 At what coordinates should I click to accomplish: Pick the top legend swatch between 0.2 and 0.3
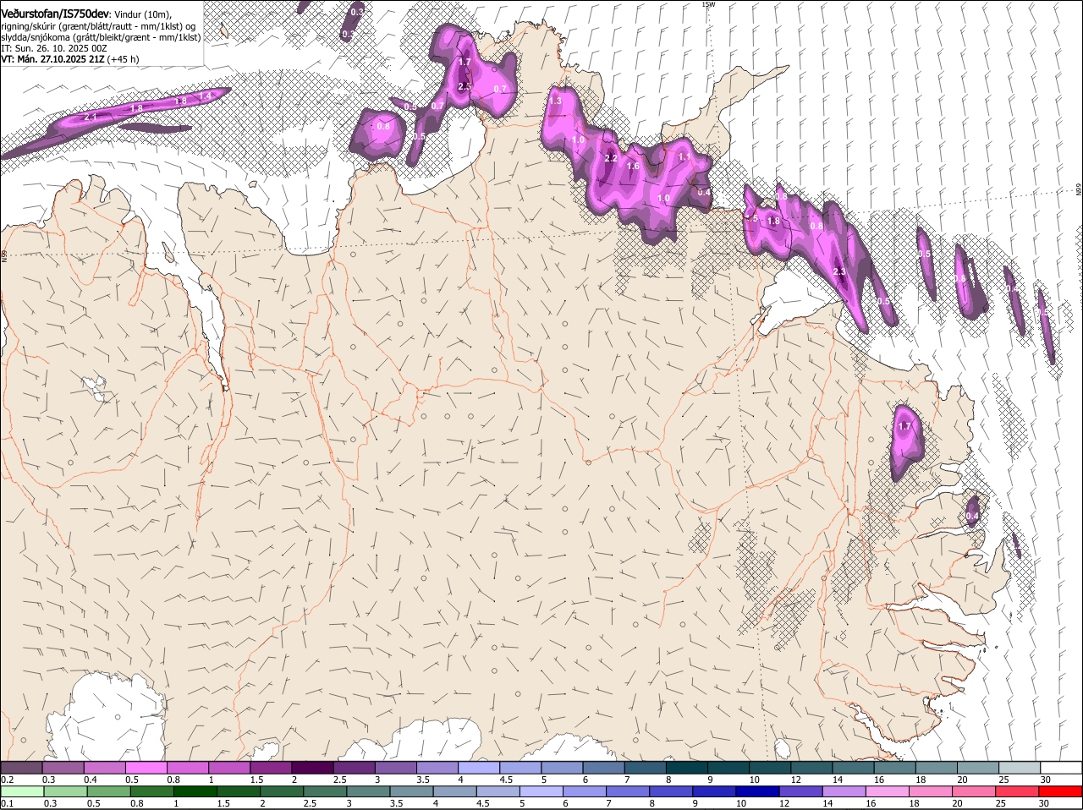21,767
